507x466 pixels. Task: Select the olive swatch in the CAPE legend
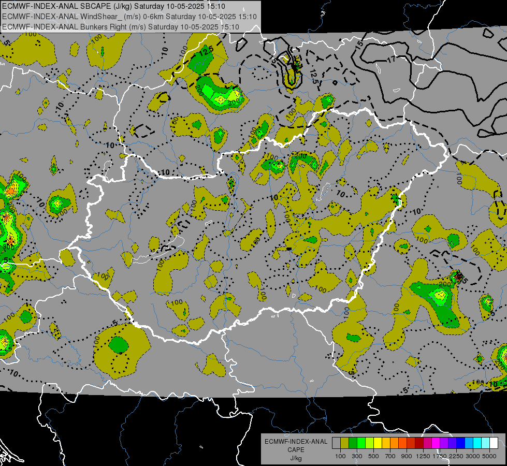(x=345, y=443)
